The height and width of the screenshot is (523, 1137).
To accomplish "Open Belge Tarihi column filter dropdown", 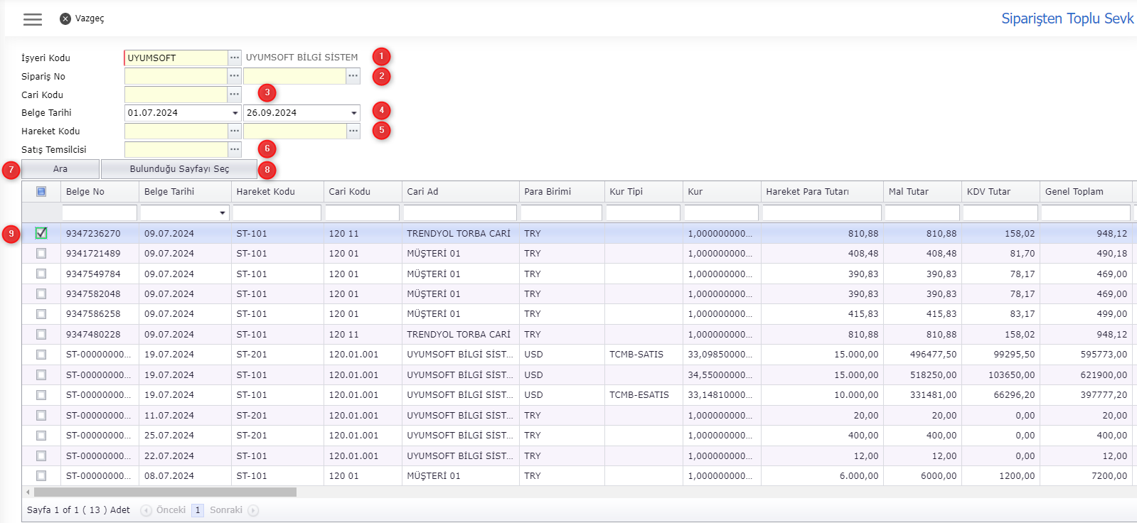I will (223, 212).
